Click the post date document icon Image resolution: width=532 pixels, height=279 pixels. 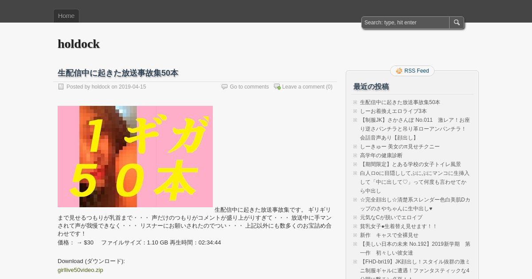click(x=61, y=87)
